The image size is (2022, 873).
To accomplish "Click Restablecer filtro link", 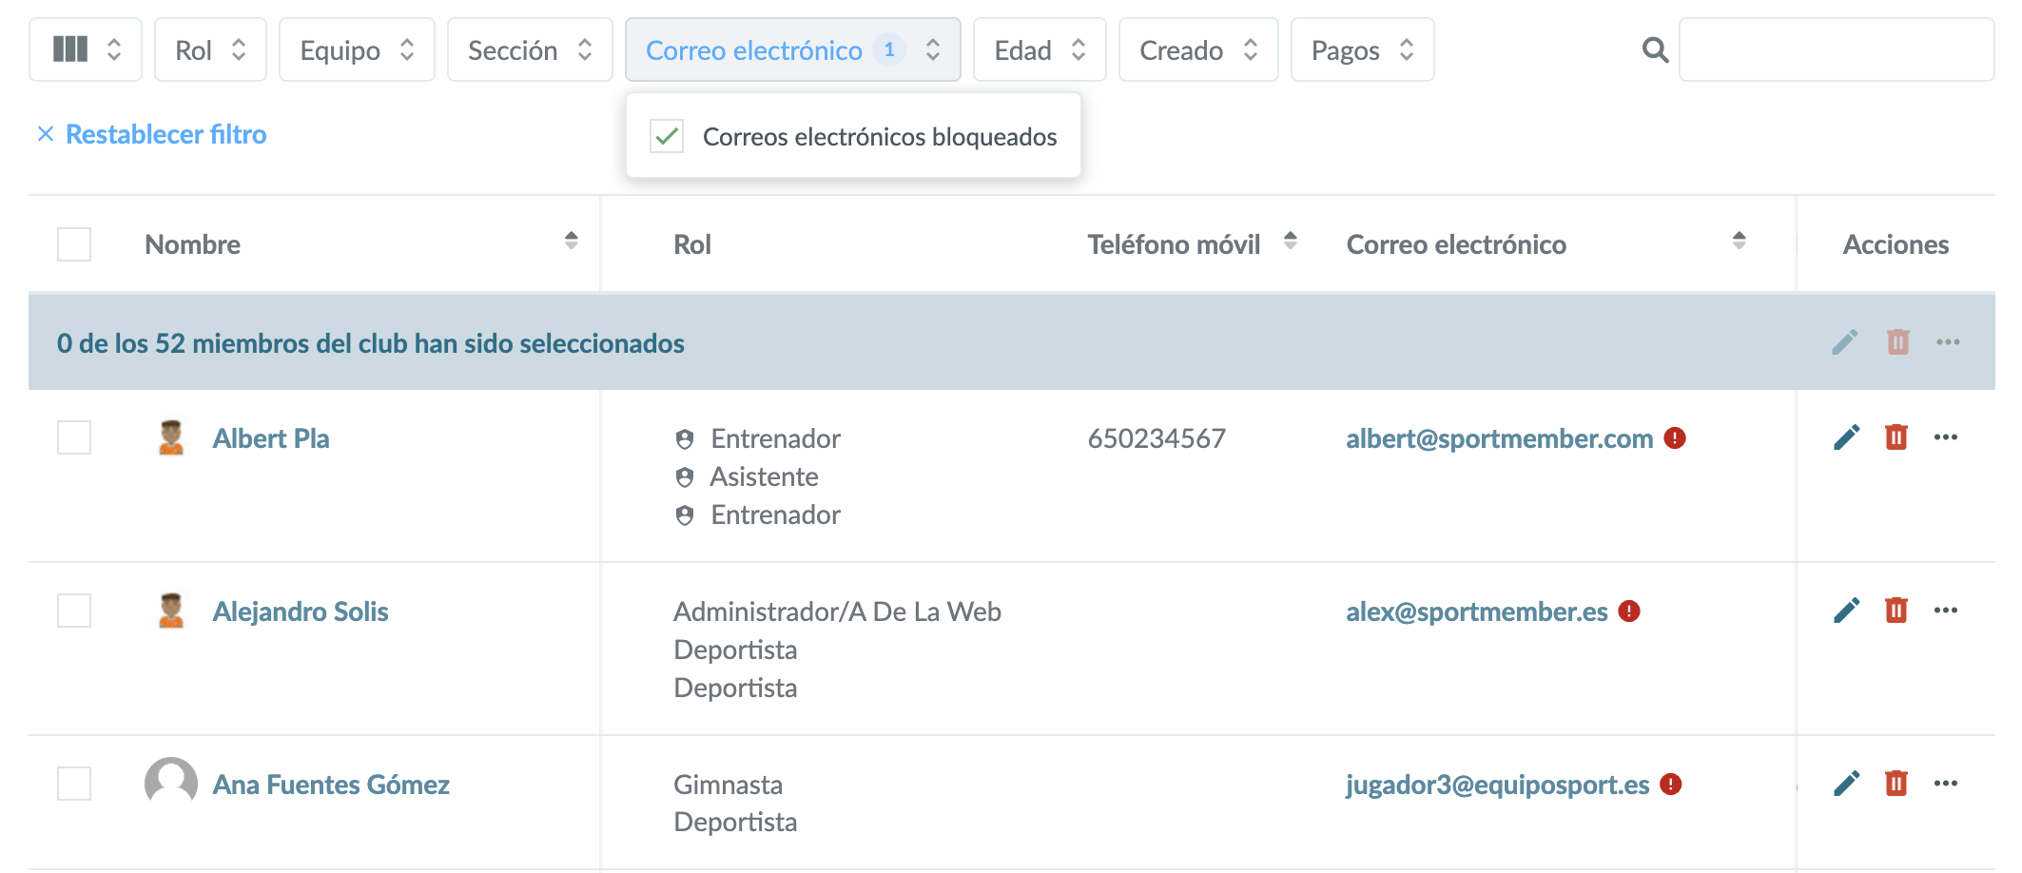I will pyautogui.click(x=165, y=135).
